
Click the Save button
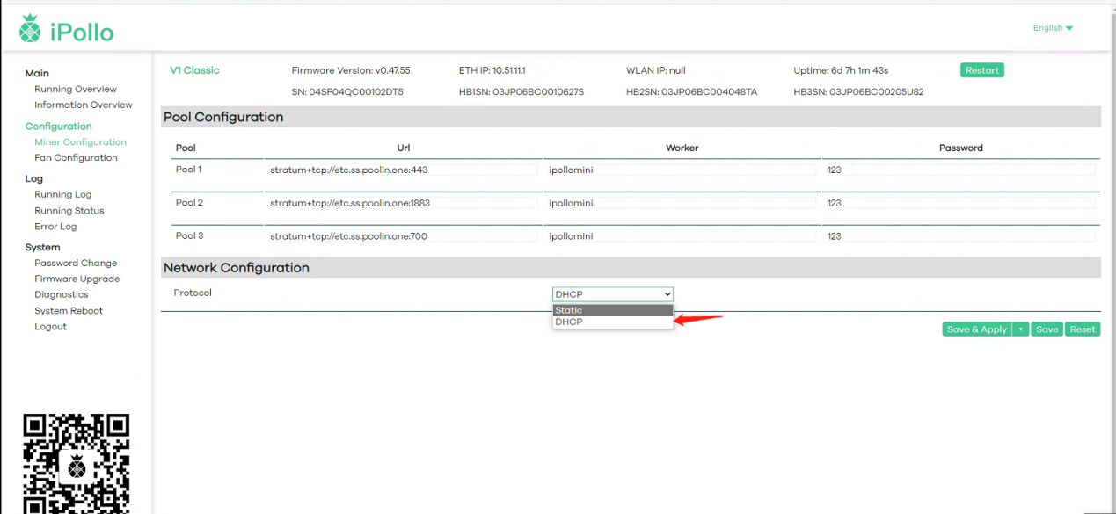point(1047,329)
